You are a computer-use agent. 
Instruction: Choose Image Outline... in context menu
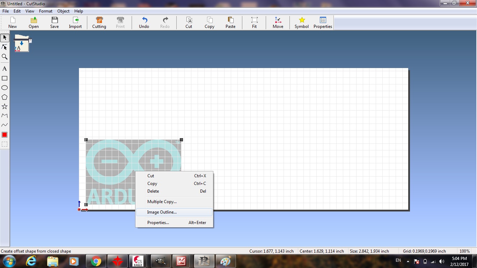pos(174,212)
